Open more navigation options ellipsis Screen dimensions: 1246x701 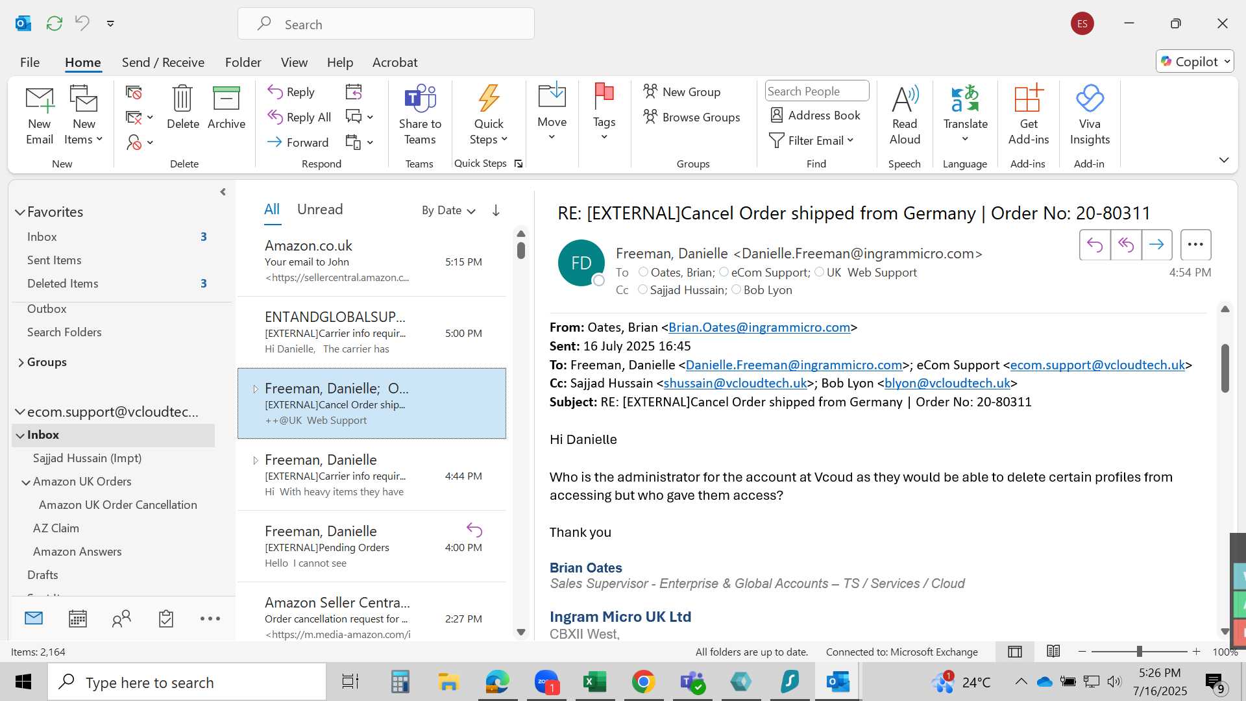coord(210,619)
